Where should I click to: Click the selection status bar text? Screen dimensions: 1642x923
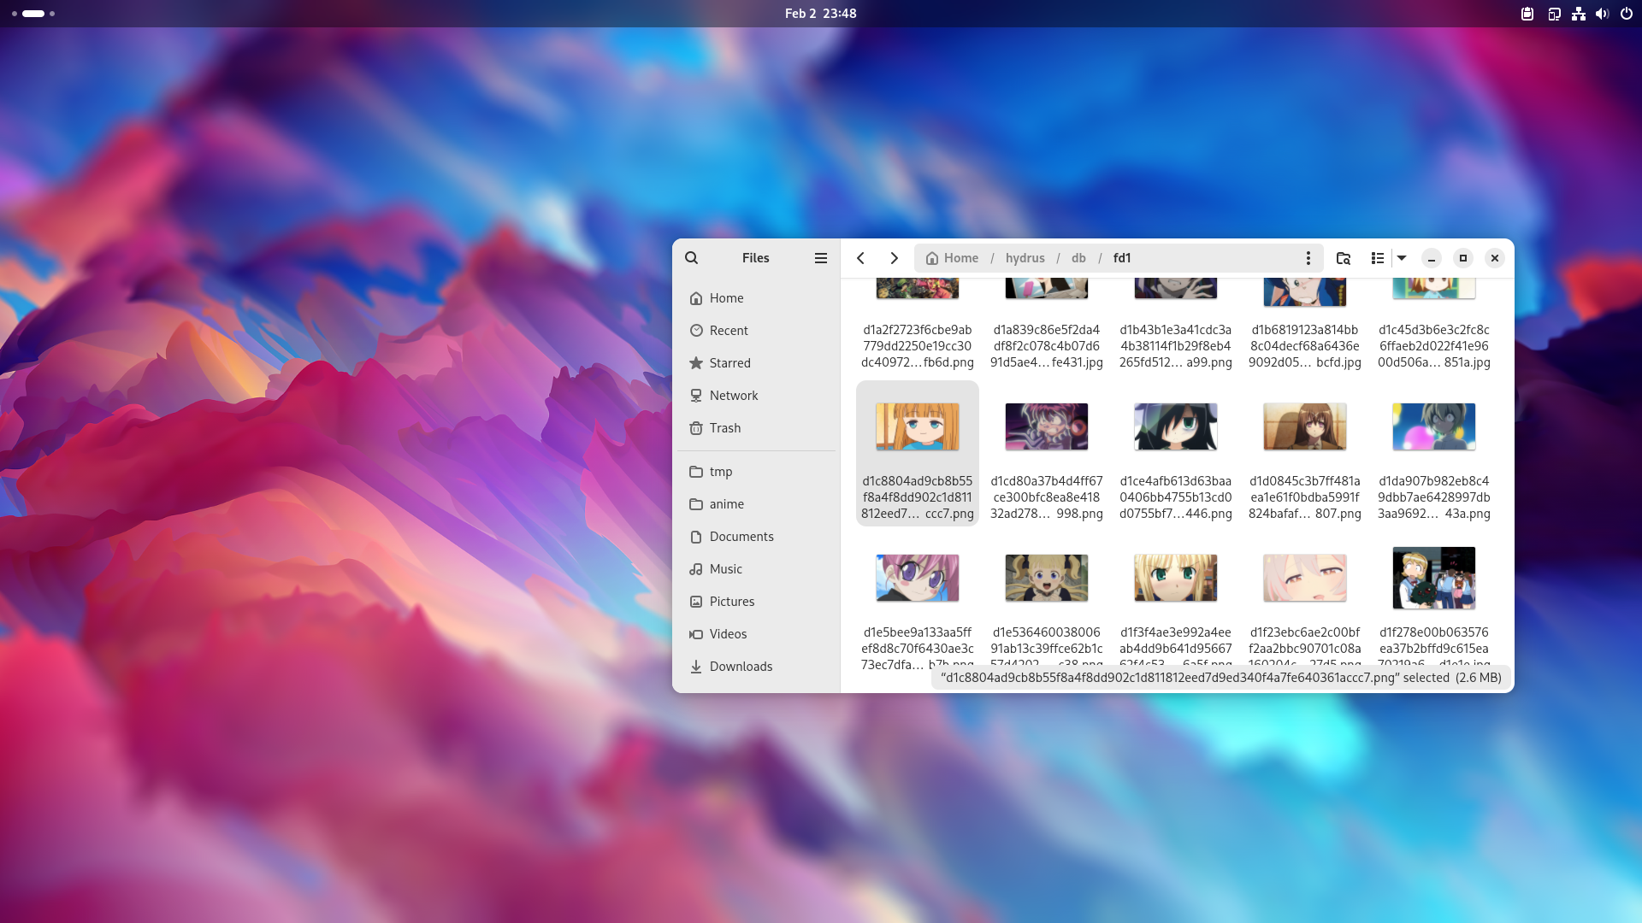pyautogui.click(x=1221, y=678)
